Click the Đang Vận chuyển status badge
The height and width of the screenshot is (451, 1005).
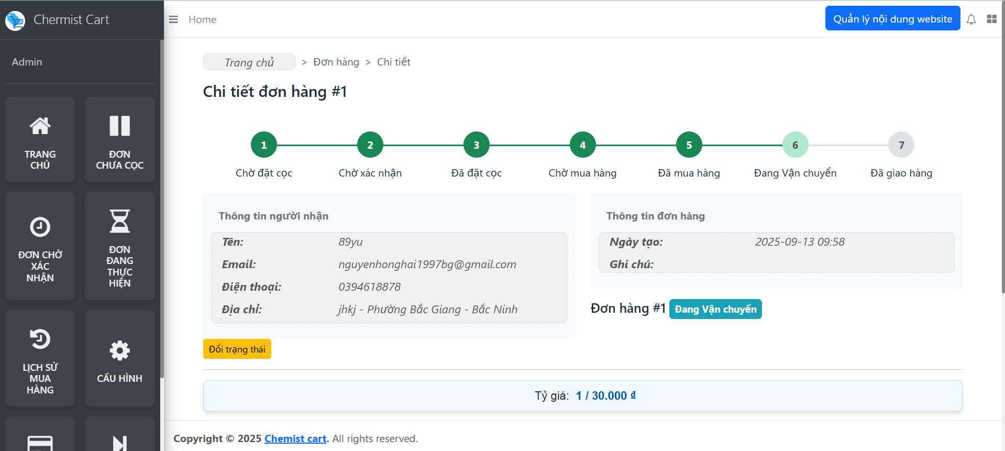[715, 309]
